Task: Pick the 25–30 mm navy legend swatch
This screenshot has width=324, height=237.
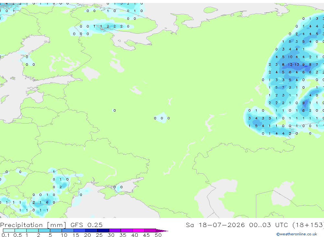Action: pyautogui.click(x=103, y=231)
